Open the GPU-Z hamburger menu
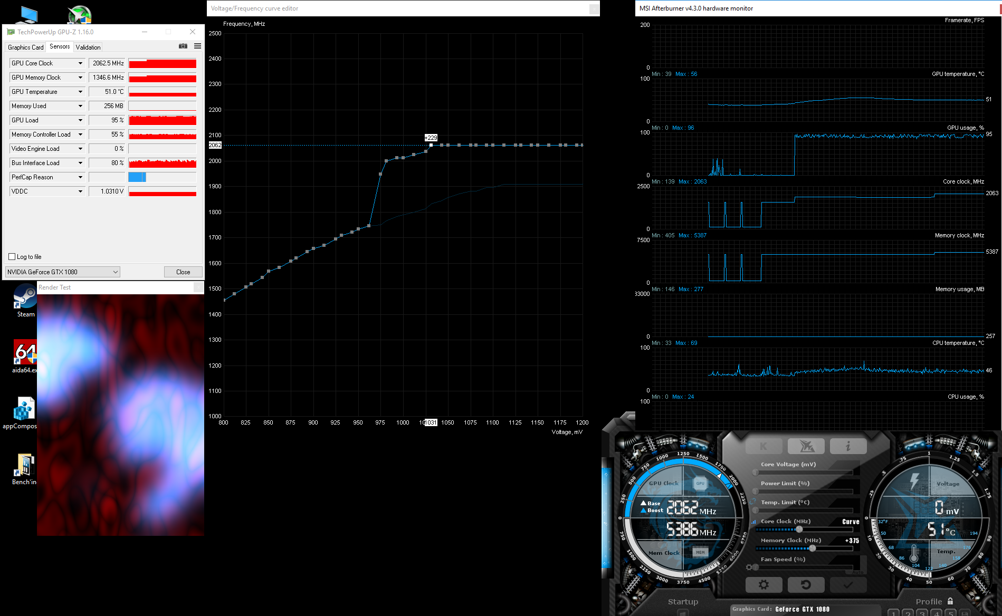Screen dimensions: 1002x616 [198, 46]
